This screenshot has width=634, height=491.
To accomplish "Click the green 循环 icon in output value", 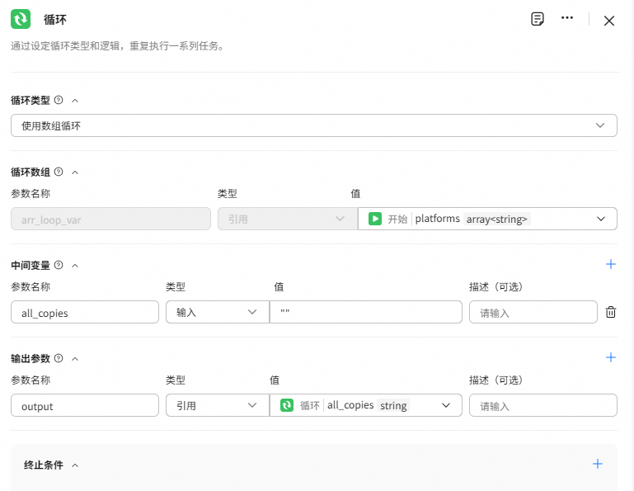I will click(x=287, y=405).
